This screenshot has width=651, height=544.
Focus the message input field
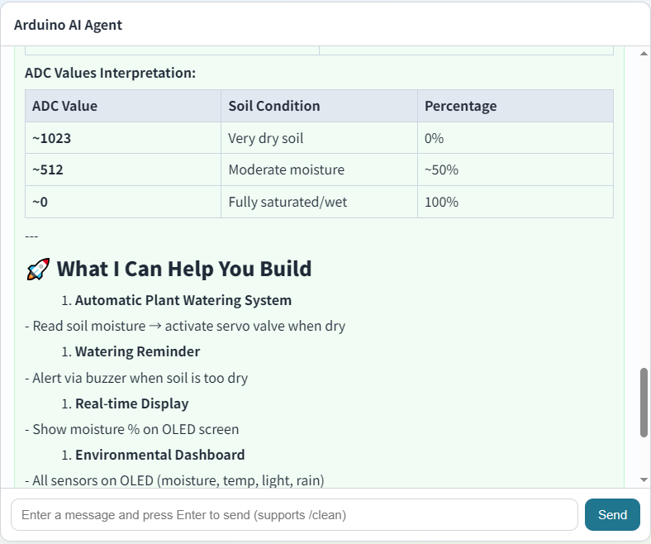tap(294, 514)
